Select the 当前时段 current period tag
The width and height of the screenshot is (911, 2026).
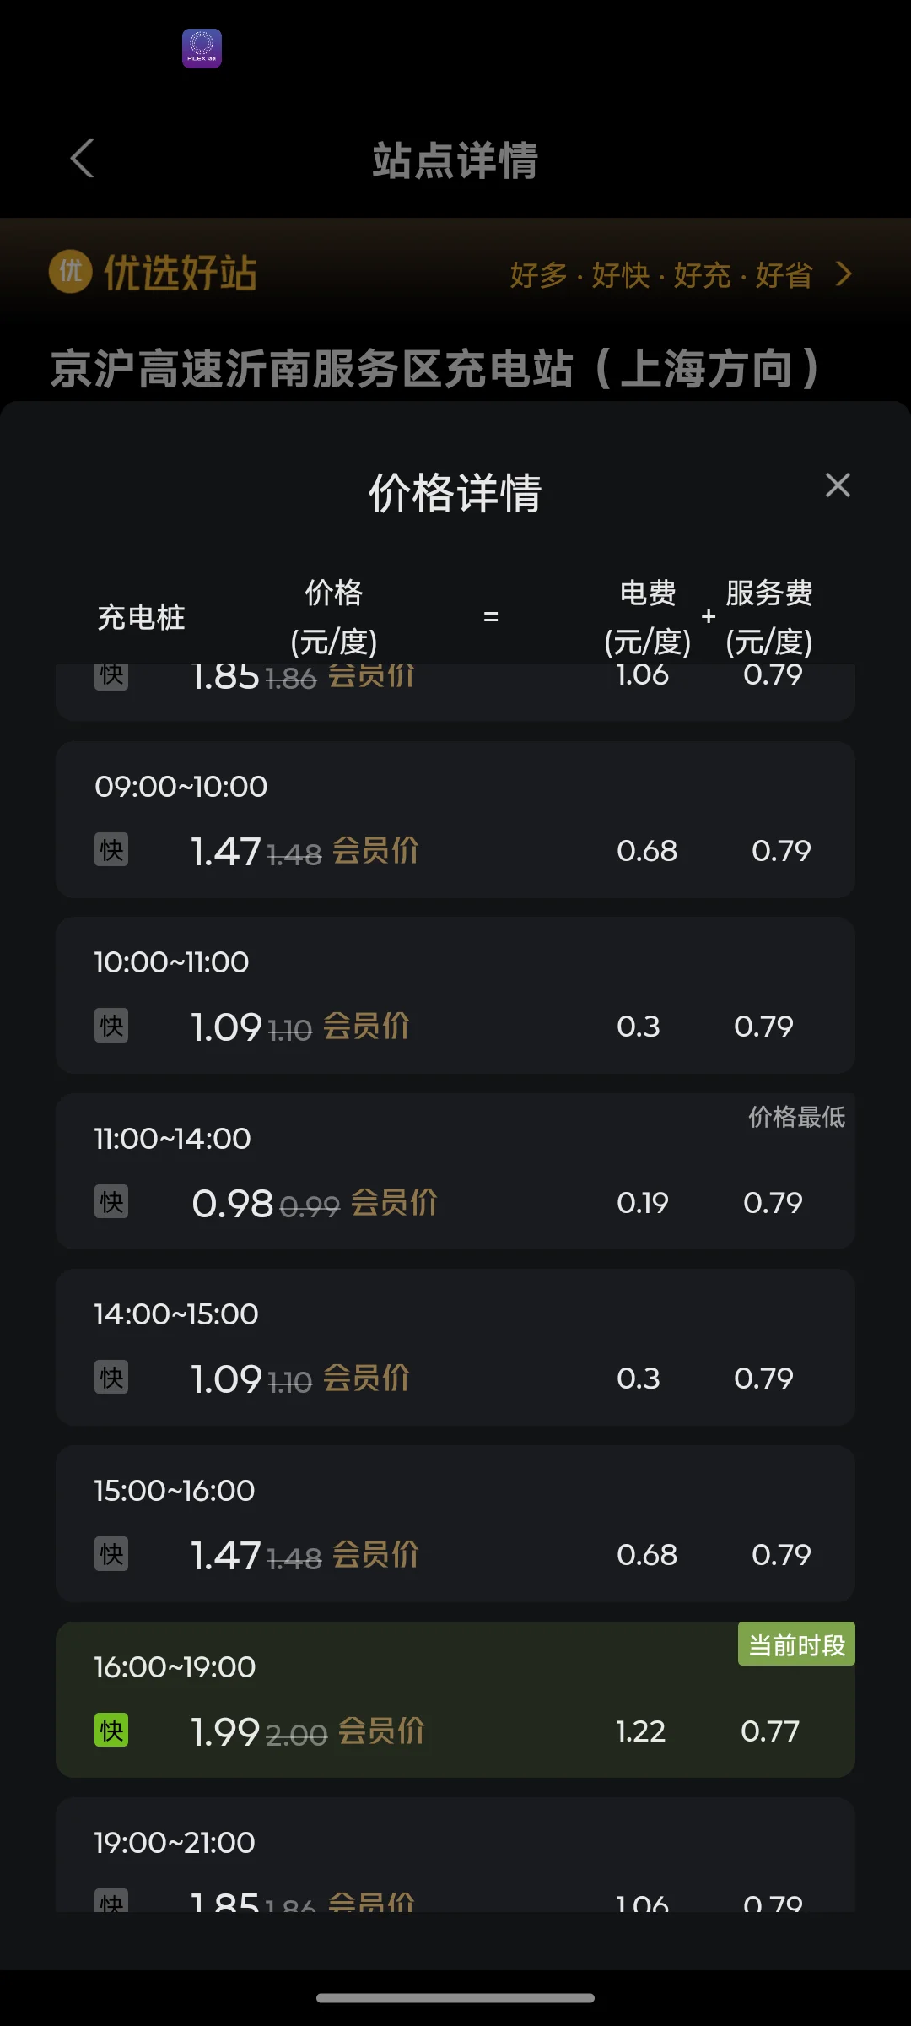tap(796, 1644)
